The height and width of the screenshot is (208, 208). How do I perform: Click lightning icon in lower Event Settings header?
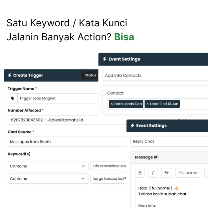tap(132, 126)
